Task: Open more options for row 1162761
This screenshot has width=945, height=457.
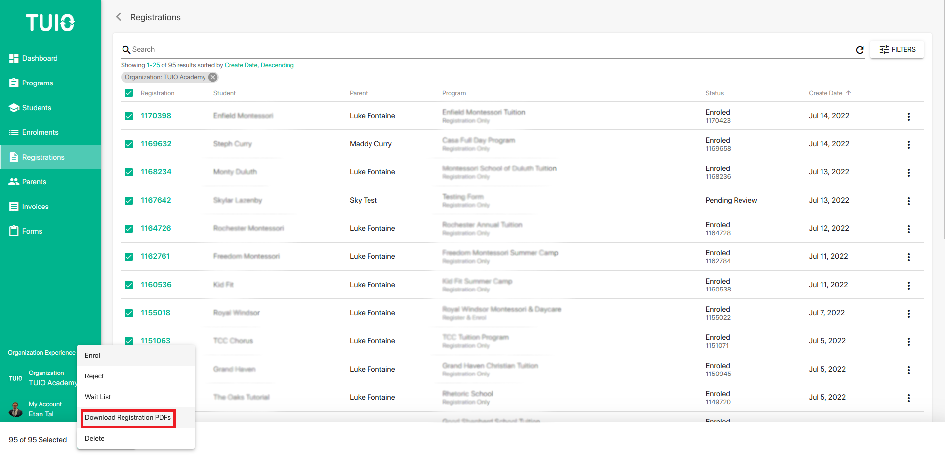Action: 908,257
